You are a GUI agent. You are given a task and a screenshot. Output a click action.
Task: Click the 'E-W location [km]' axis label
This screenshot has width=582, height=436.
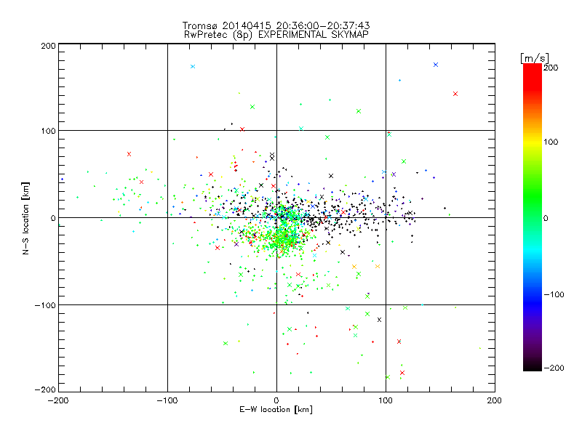click(276, 409)
